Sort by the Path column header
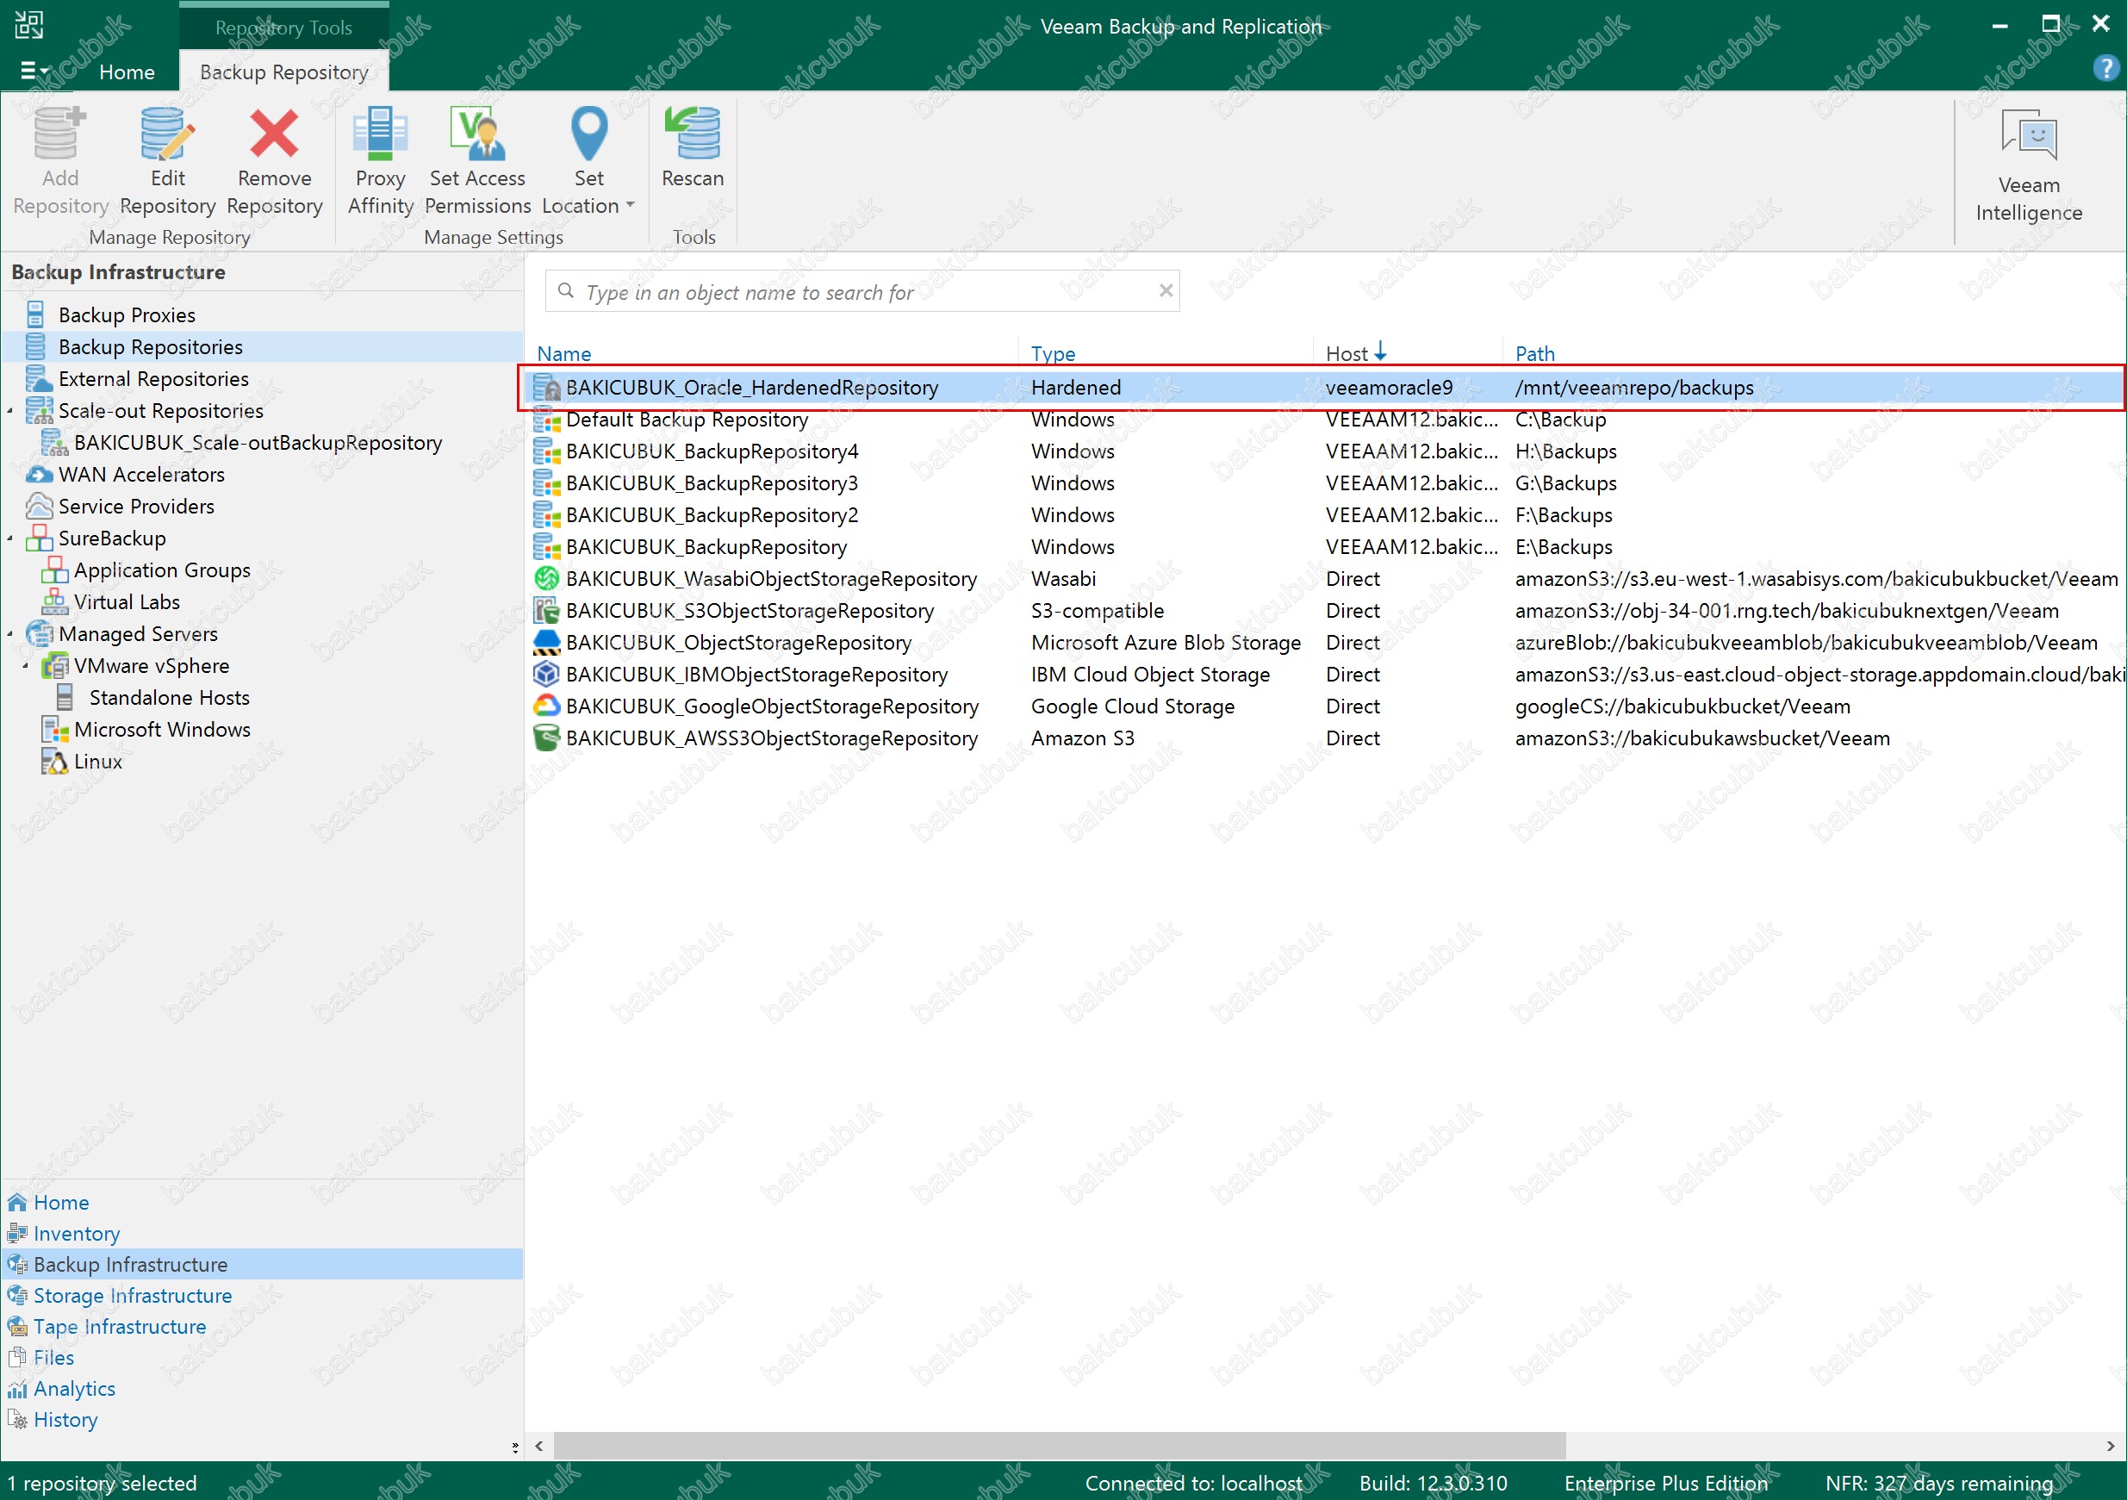 click(x=1534, y=353)
